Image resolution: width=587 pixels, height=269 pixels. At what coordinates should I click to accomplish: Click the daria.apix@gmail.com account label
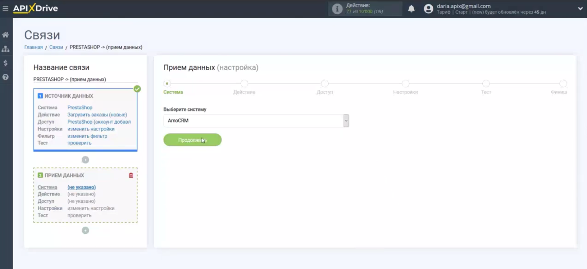464,6
